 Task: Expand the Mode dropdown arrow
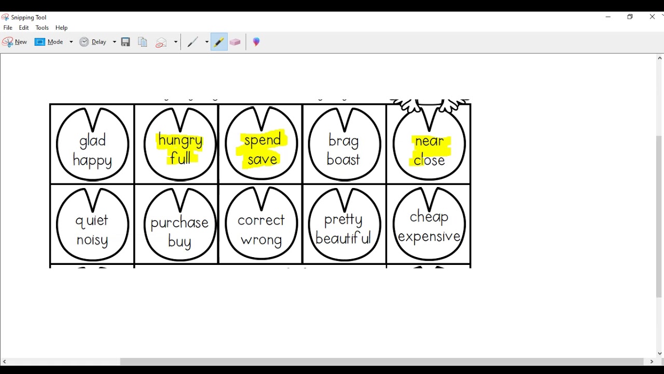point(71,42)
